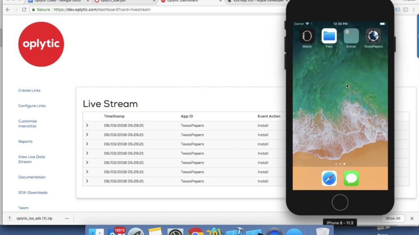Open the Watch app on the iPhone simulator
Viewport: 419px width, 235px height.
click(307, 36)
